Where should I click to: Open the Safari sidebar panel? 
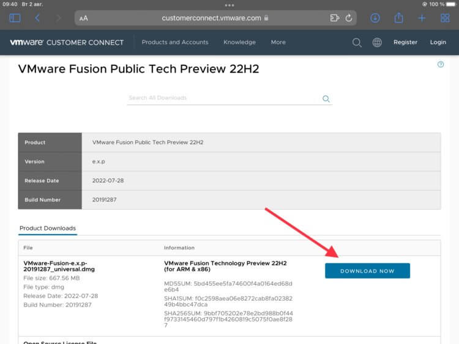click(15, 18)
